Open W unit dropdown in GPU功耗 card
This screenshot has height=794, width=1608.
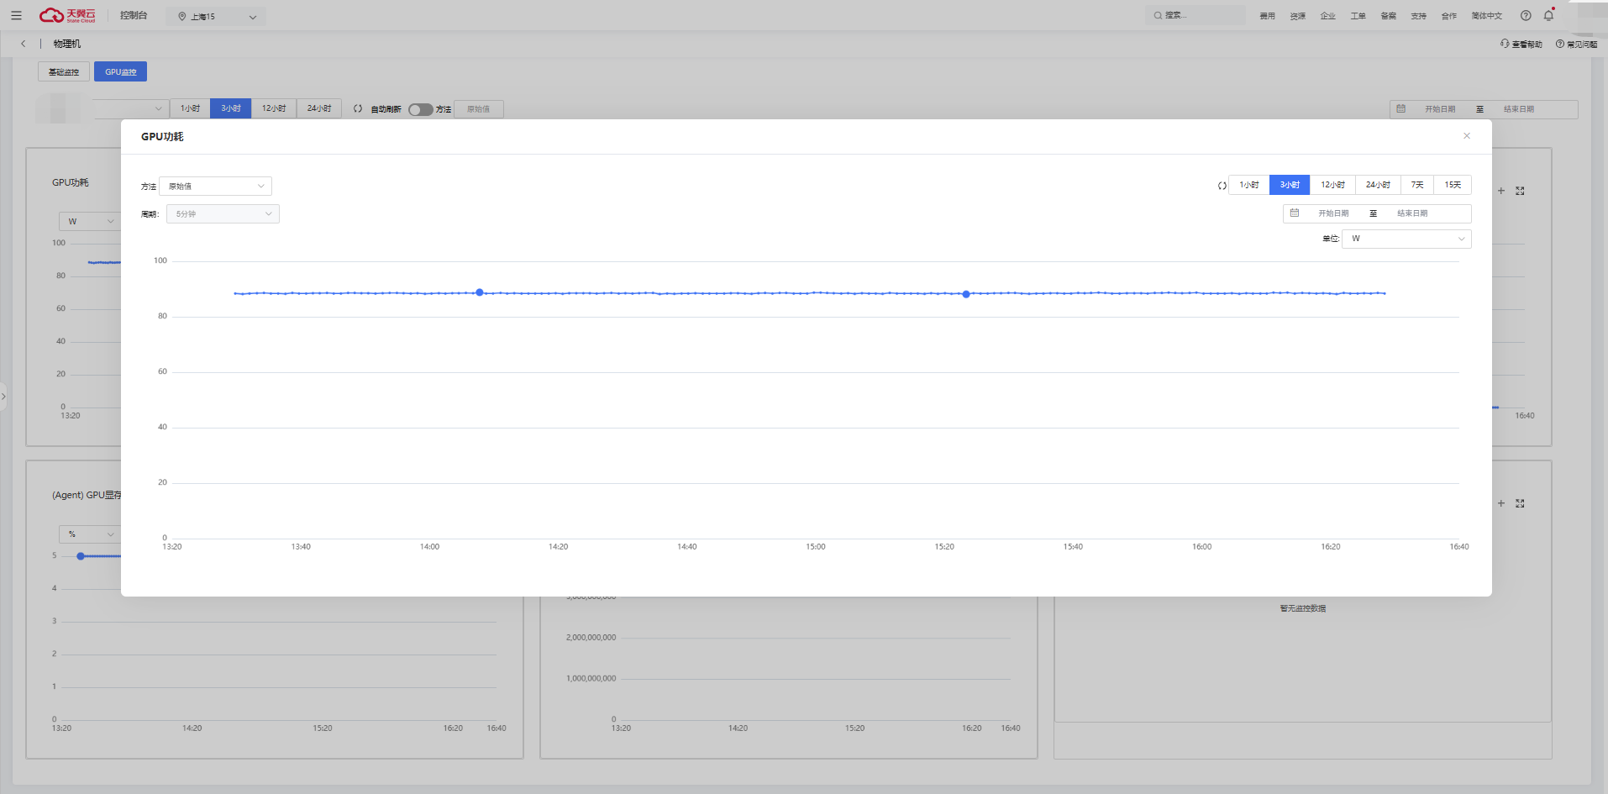[90, 221]
